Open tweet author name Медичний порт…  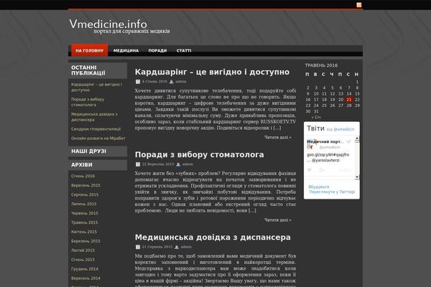coord(325,142)
